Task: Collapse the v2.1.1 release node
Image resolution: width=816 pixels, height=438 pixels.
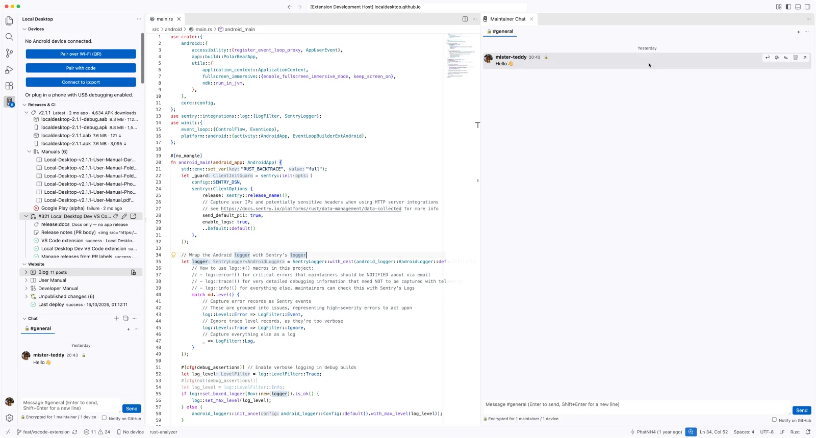Action: [27, 113]
